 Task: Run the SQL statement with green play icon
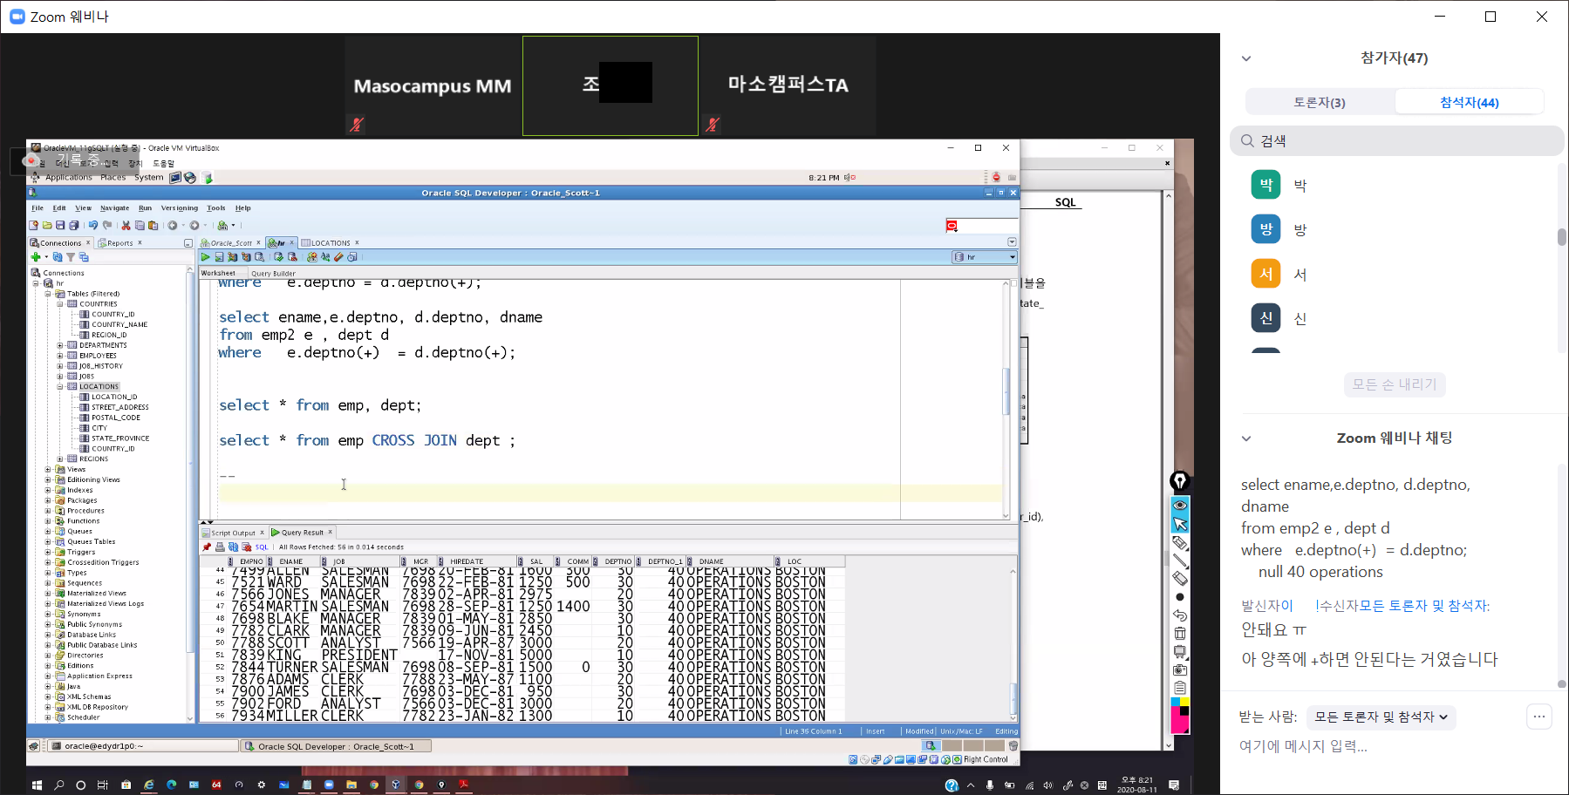(205, 257)
